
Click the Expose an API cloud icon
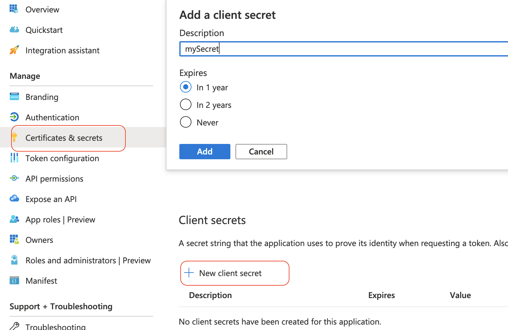[x=14, y=199]
